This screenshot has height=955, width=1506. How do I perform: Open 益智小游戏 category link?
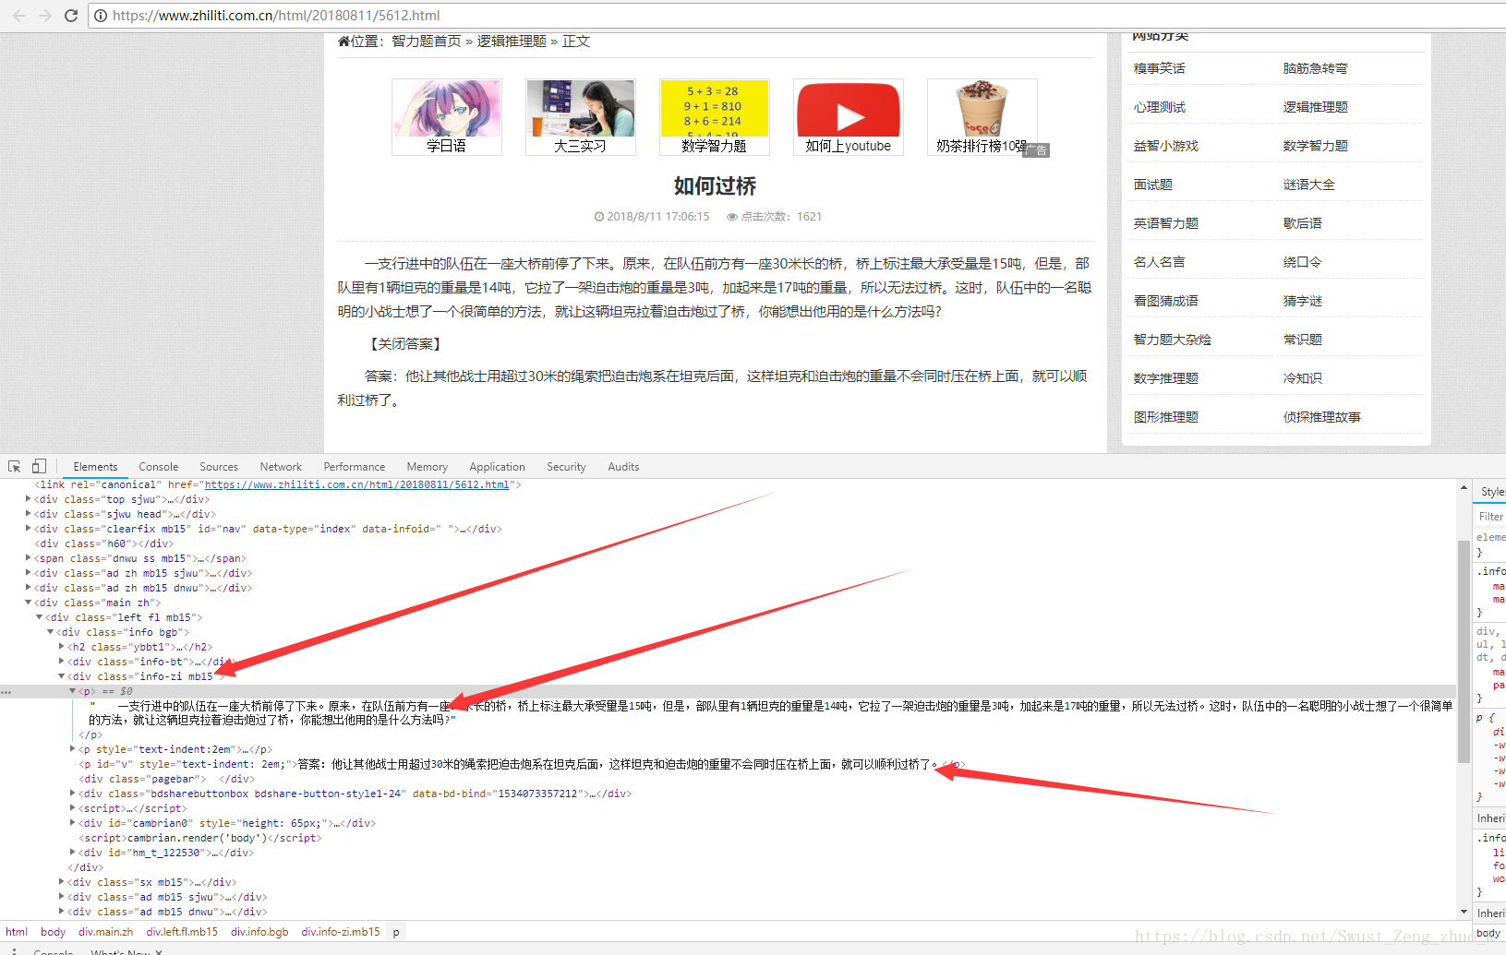[1166, 146]
